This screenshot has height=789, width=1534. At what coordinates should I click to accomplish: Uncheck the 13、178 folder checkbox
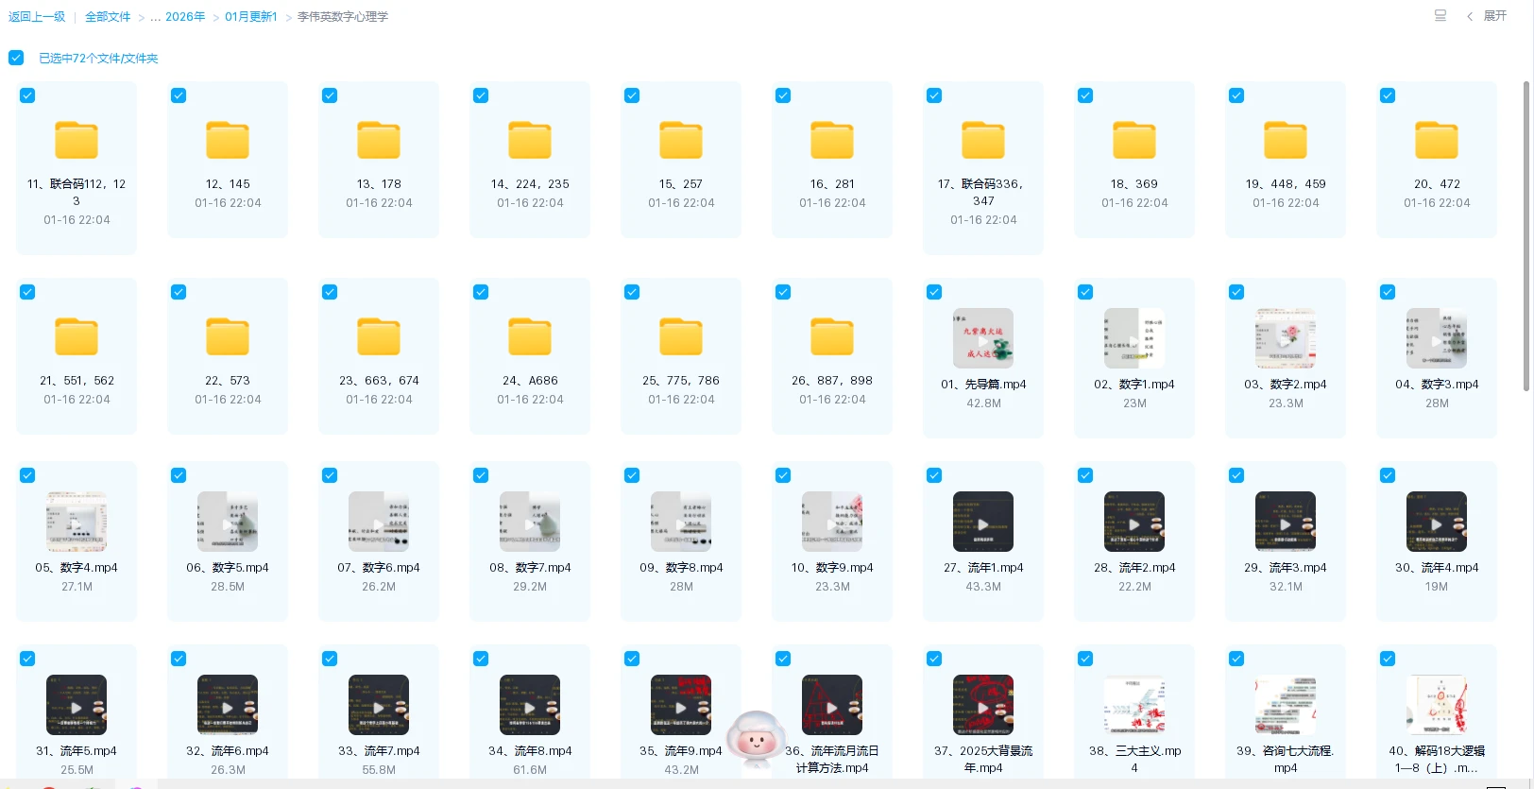pyautogui.click(x=330, y=95)
